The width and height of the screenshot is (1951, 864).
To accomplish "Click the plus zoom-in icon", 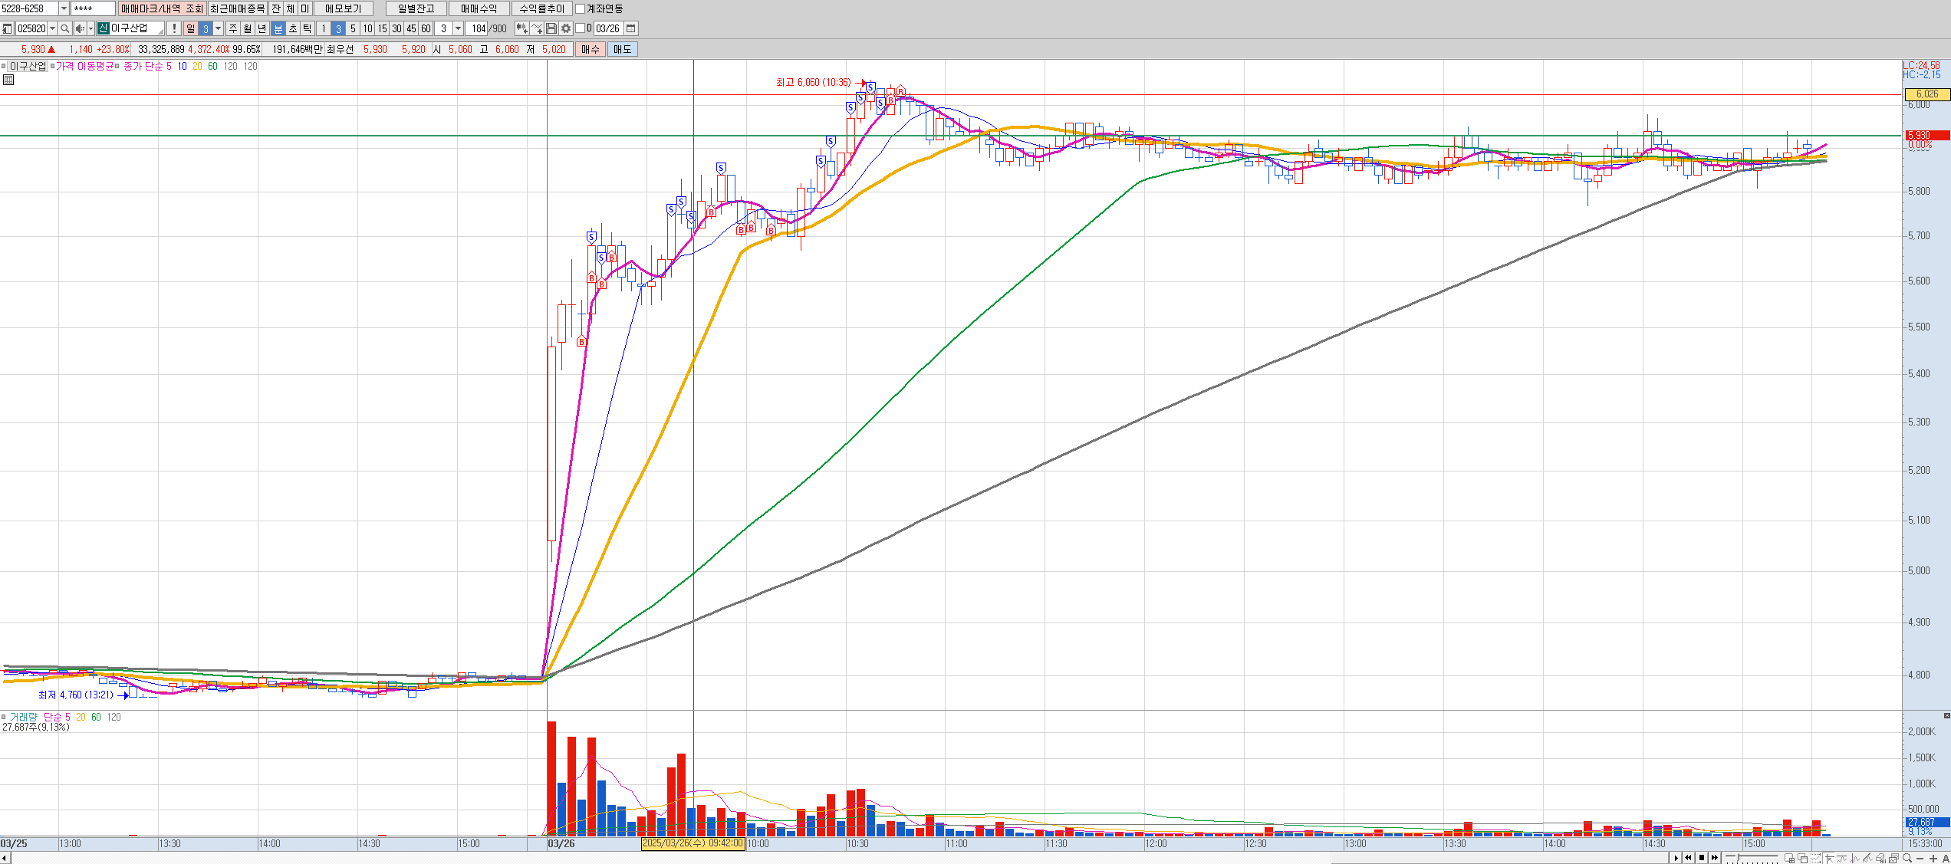I will tap(1933, 859).
